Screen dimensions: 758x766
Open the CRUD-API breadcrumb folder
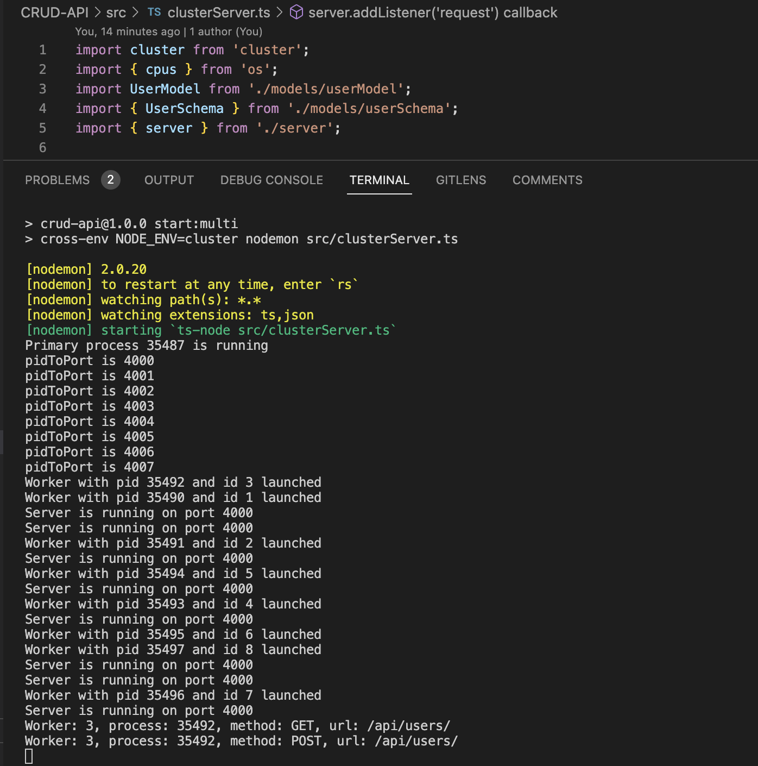pos(54,12)
